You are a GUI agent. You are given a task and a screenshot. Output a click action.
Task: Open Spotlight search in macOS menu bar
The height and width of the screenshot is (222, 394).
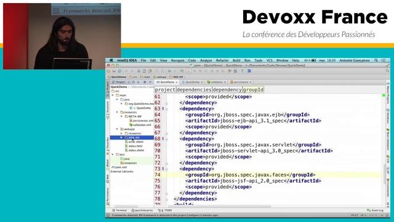tap(376, 60)
